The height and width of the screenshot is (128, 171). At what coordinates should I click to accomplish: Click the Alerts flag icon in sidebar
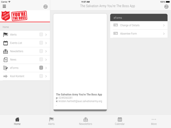[5, 34]
